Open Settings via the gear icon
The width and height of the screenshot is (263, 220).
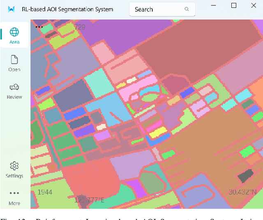click(14, 169)
